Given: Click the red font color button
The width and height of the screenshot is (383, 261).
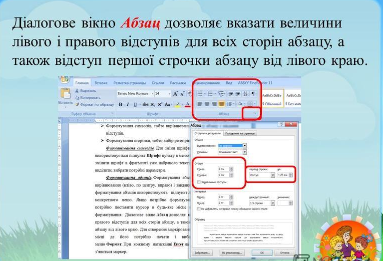Looking at the screenshot, I should click(187, 104).
